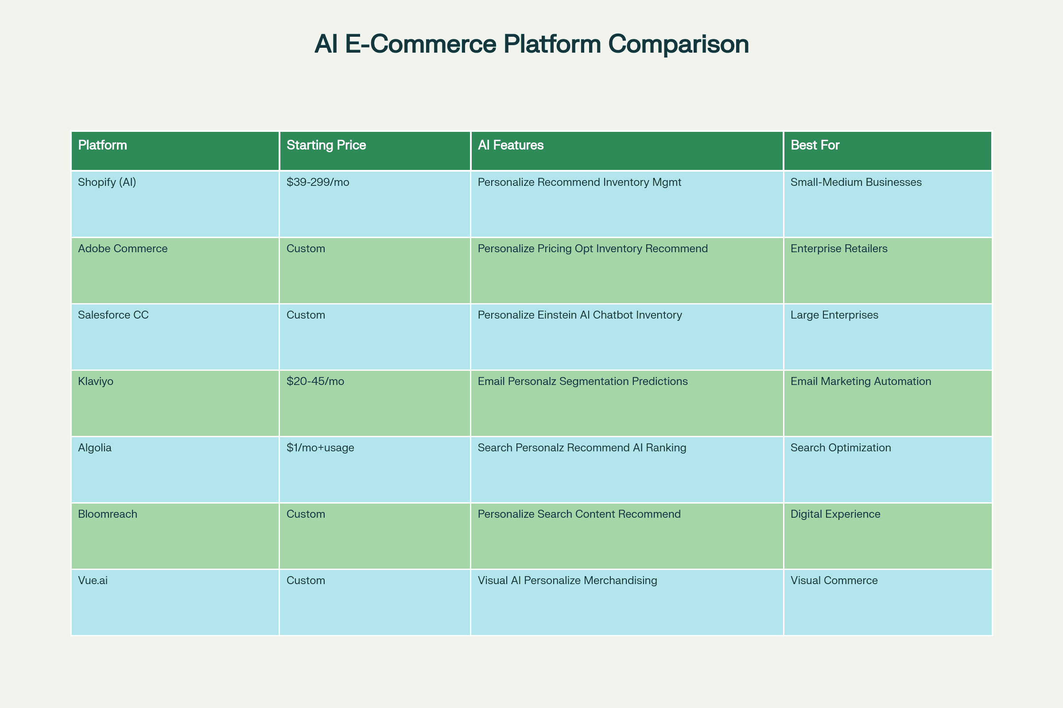This screenshot has height=708, width=1063.
Task: Click the '$20-45/mo' price cell
Action: point(375,403)
